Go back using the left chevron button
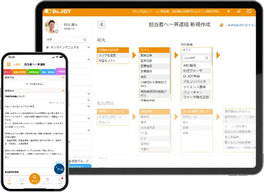Image resolution: width=264 pixels, height=192 pixels. pyautogui.click(x=101, y=25)
